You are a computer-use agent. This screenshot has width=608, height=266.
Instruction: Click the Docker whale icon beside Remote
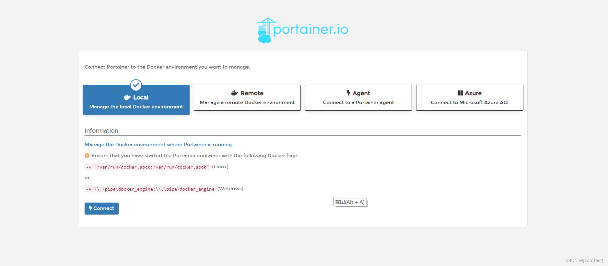(x=235, y=93)
